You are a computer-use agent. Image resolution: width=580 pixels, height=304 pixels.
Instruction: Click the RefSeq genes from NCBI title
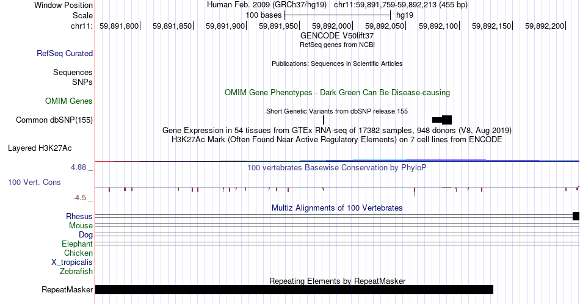[337, 45]
